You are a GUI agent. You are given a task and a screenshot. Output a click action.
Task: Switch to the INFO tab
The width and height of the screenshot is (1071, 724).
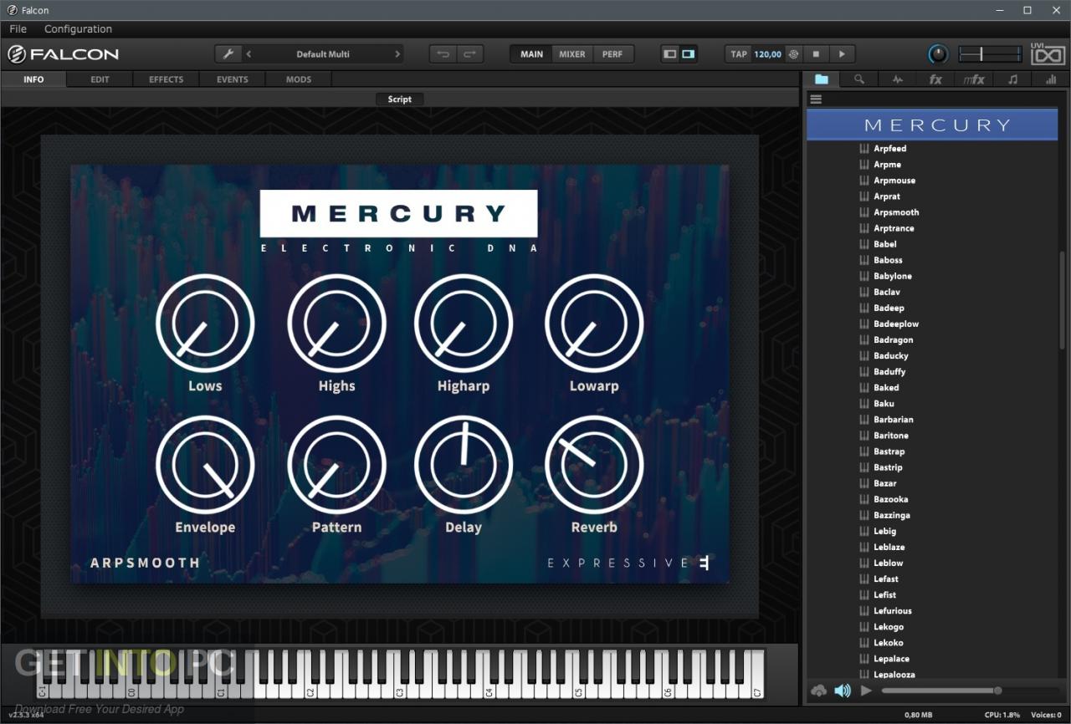click(33, 79)
